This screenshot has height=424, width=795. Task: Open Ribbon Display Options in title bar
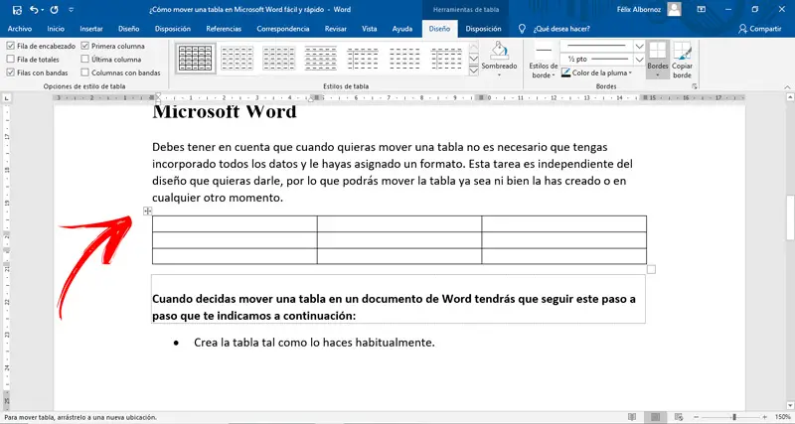click(x=702, y=10)
